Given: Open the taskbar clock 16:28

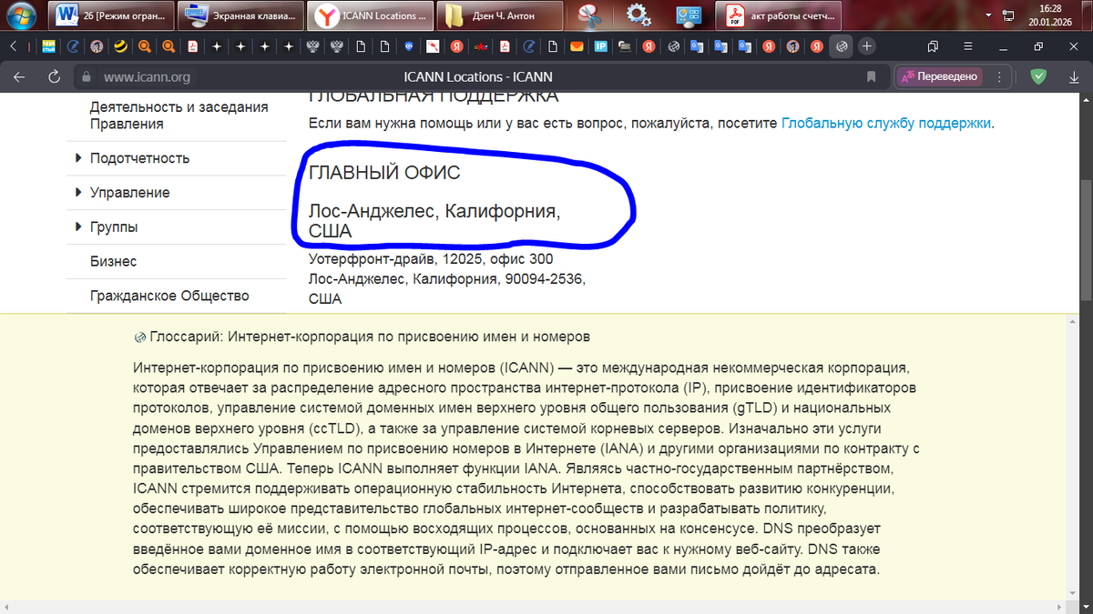Looking at the screenshot, I should (1049, 15).
